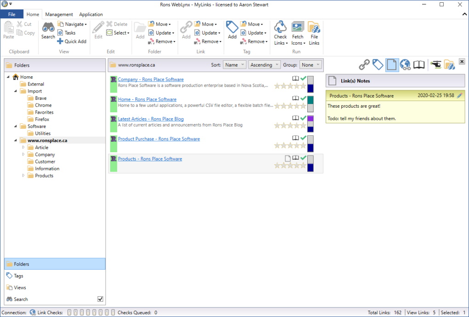Click the Cut scissors icon
The width and height of the screenshot is (469, 317).
click(x=19, y=24)
